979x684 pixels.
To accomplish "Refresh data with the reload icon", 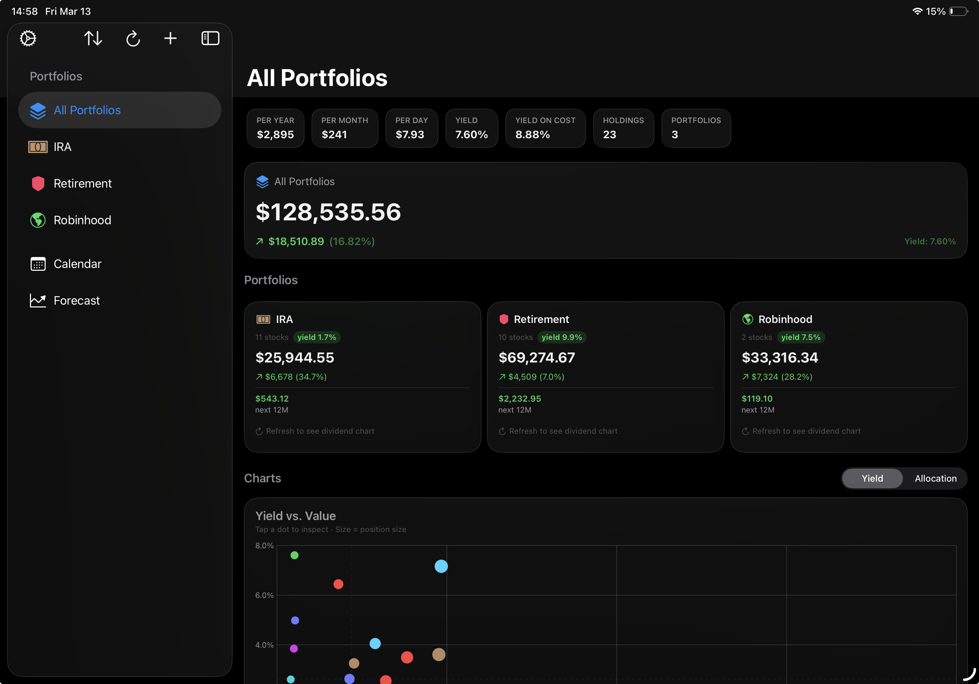I will click(133, 38).
